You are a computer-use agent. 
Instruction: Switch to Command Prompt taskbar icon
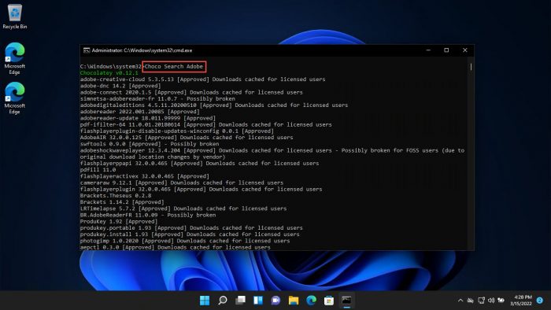(x=347, y=301)
